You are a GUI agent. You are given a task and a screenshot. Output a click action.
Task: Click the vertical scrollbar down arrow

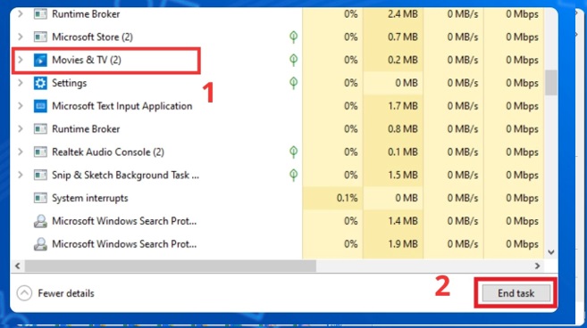coord(551,252)
